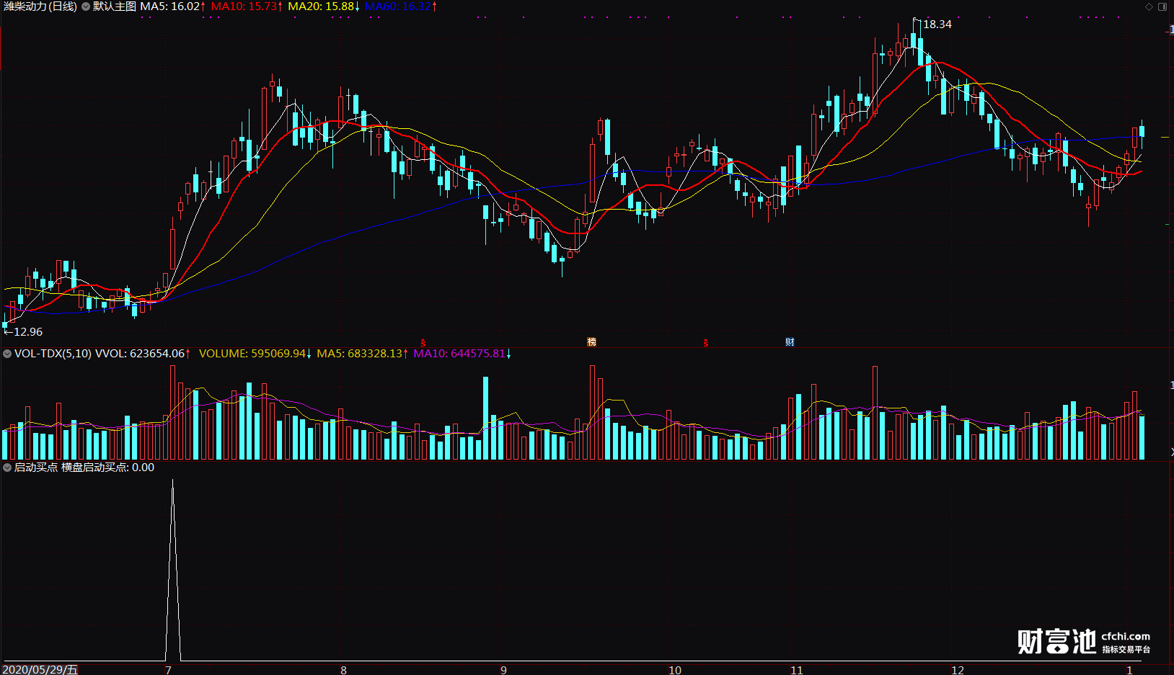Click month 7 on the time axis
Image resolution: width=1174 pixels, height=675 pixels.
[x=168, y=670]
